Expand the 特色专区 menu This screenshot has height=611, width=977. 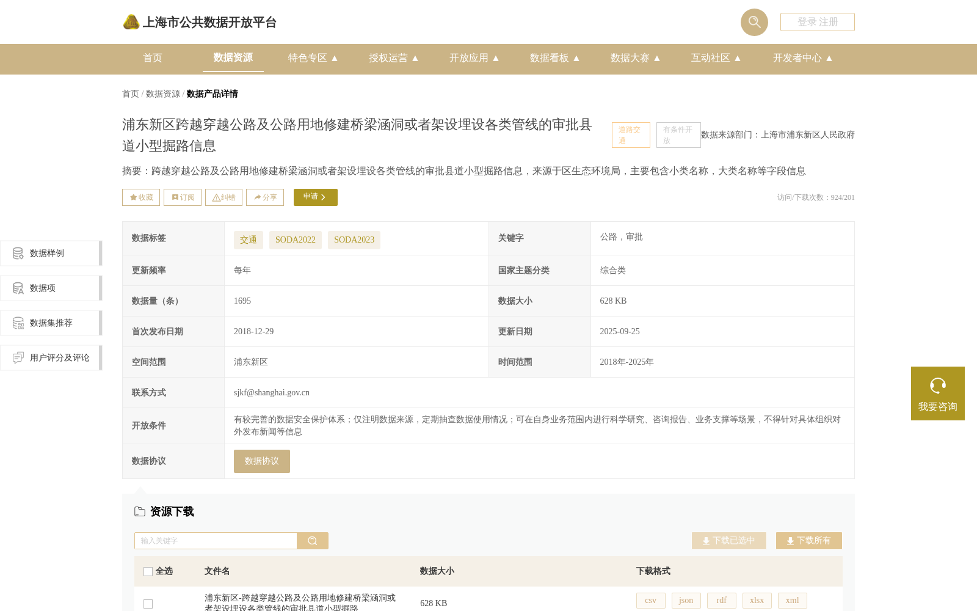coord(313,58)
